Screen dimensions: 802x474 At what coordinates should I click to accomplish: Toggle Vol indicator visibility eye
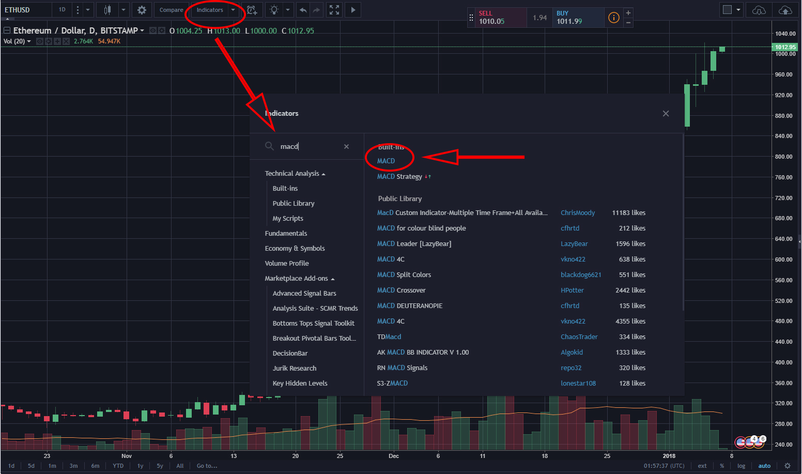point(40,41)
